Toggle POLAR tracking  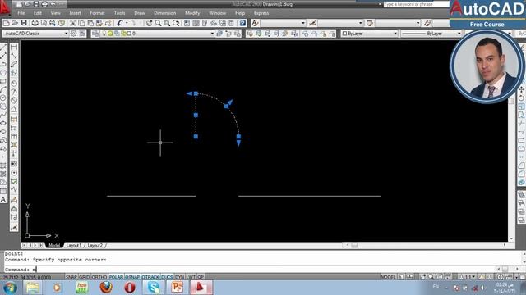pyautogui.click(x=116, y=277)
